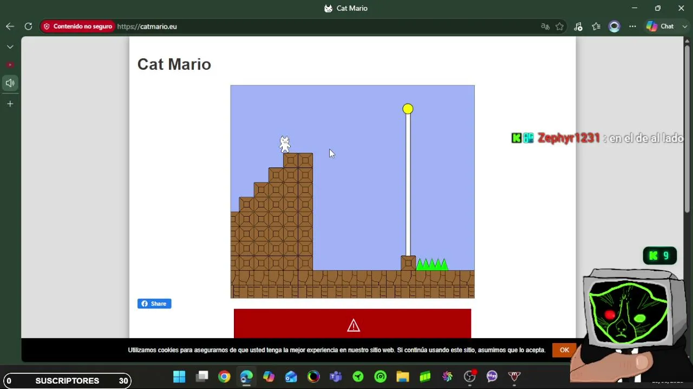The image size is (693, 389).
Task: Open the "Contenido no seguro" site info badge
Action: click(x=77, y=26)
